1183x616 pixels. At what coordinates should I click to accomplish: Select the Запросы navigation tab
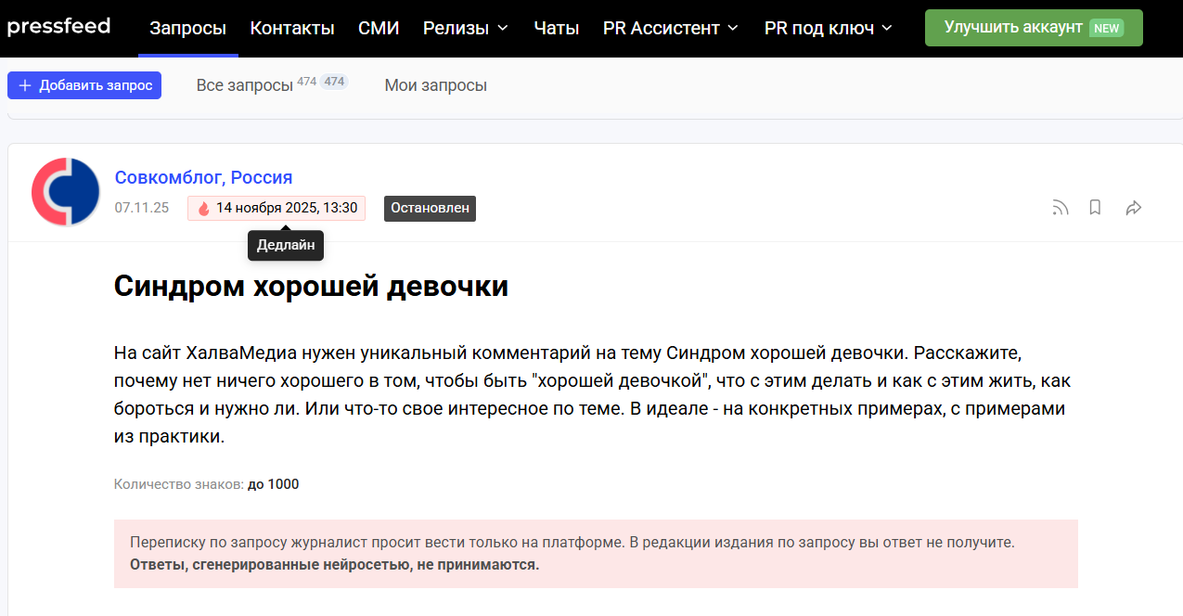[188, 28]
